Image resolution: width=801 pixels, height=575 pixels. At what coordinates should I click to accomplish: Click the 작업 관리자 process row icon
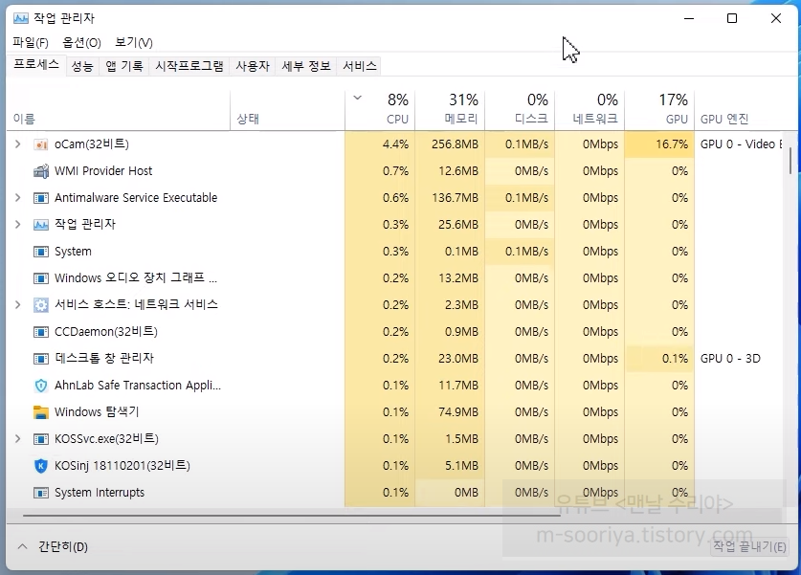tap(40, 225)
